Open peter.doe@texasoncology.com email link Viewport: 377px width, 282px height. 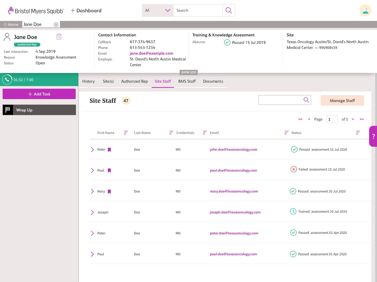tap(234, 233)
